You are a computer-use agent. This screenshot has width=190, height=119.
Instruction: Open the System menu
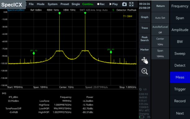tap(52, 4)
